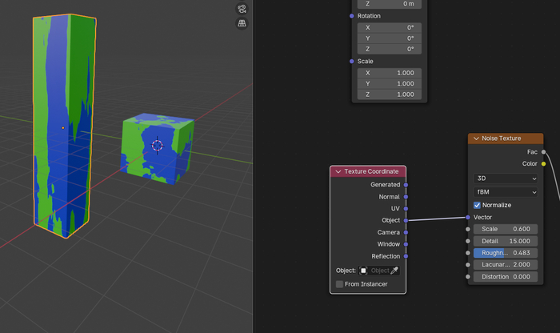Click the UV output socket
560x333 pixels.
coord(406,208)
